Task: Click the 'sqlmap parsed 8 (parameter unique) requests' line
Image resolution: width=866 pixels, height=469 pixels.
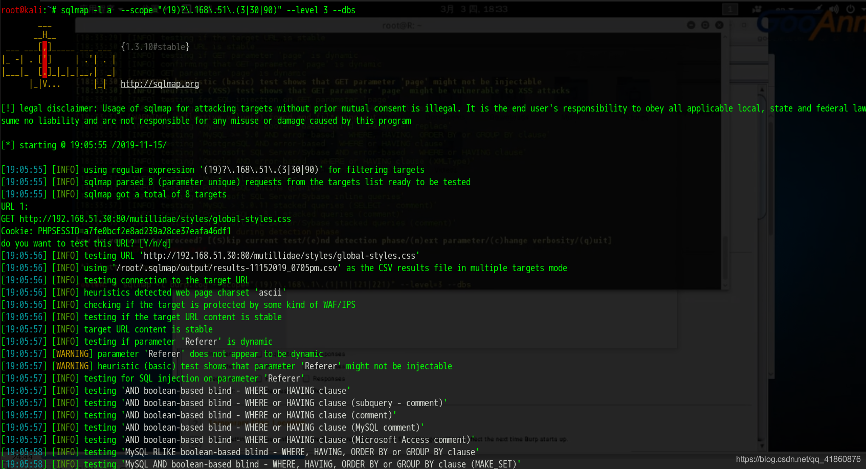Action: pyautogui.click(x=236, y=182)
